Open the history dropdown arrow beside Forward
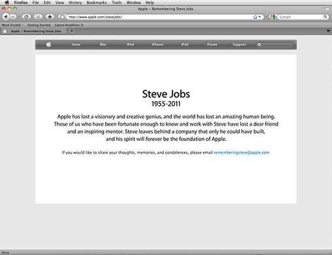This screenshot has width=332, height=255. tap(19, 17)
